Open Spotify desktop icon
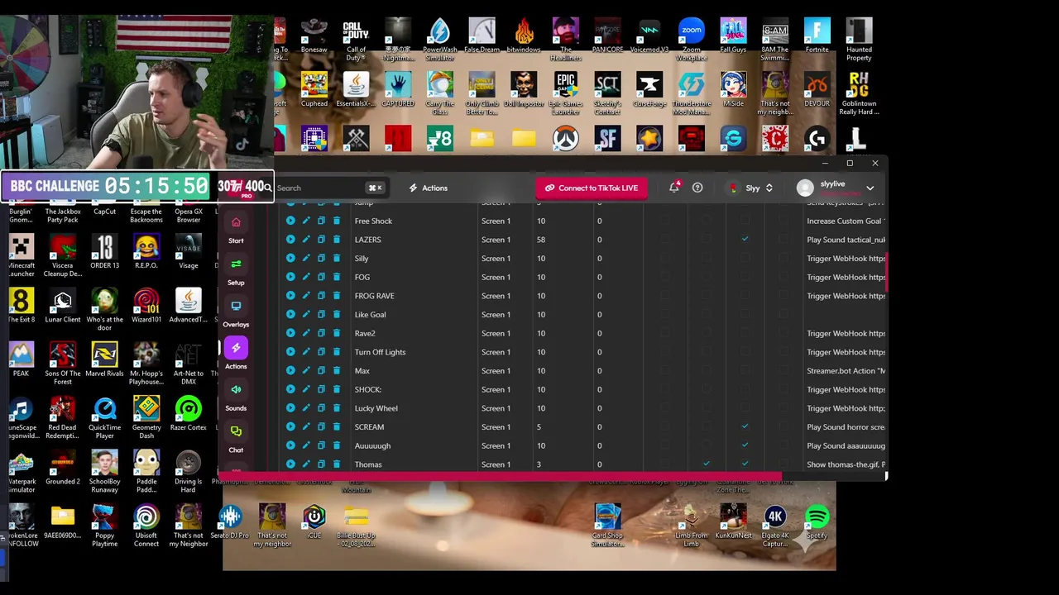Viewport: 1059px width, 595px height. click(x=817, y=522)
